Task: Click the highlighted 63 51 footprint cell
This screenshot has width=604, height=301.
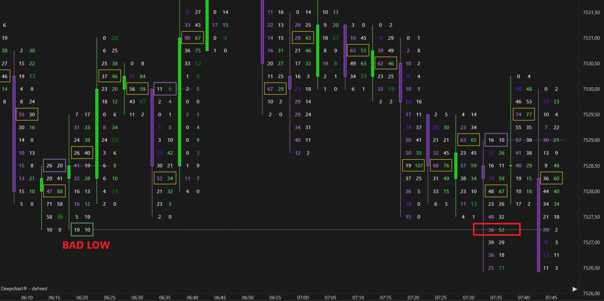Action: click(358, 50)
